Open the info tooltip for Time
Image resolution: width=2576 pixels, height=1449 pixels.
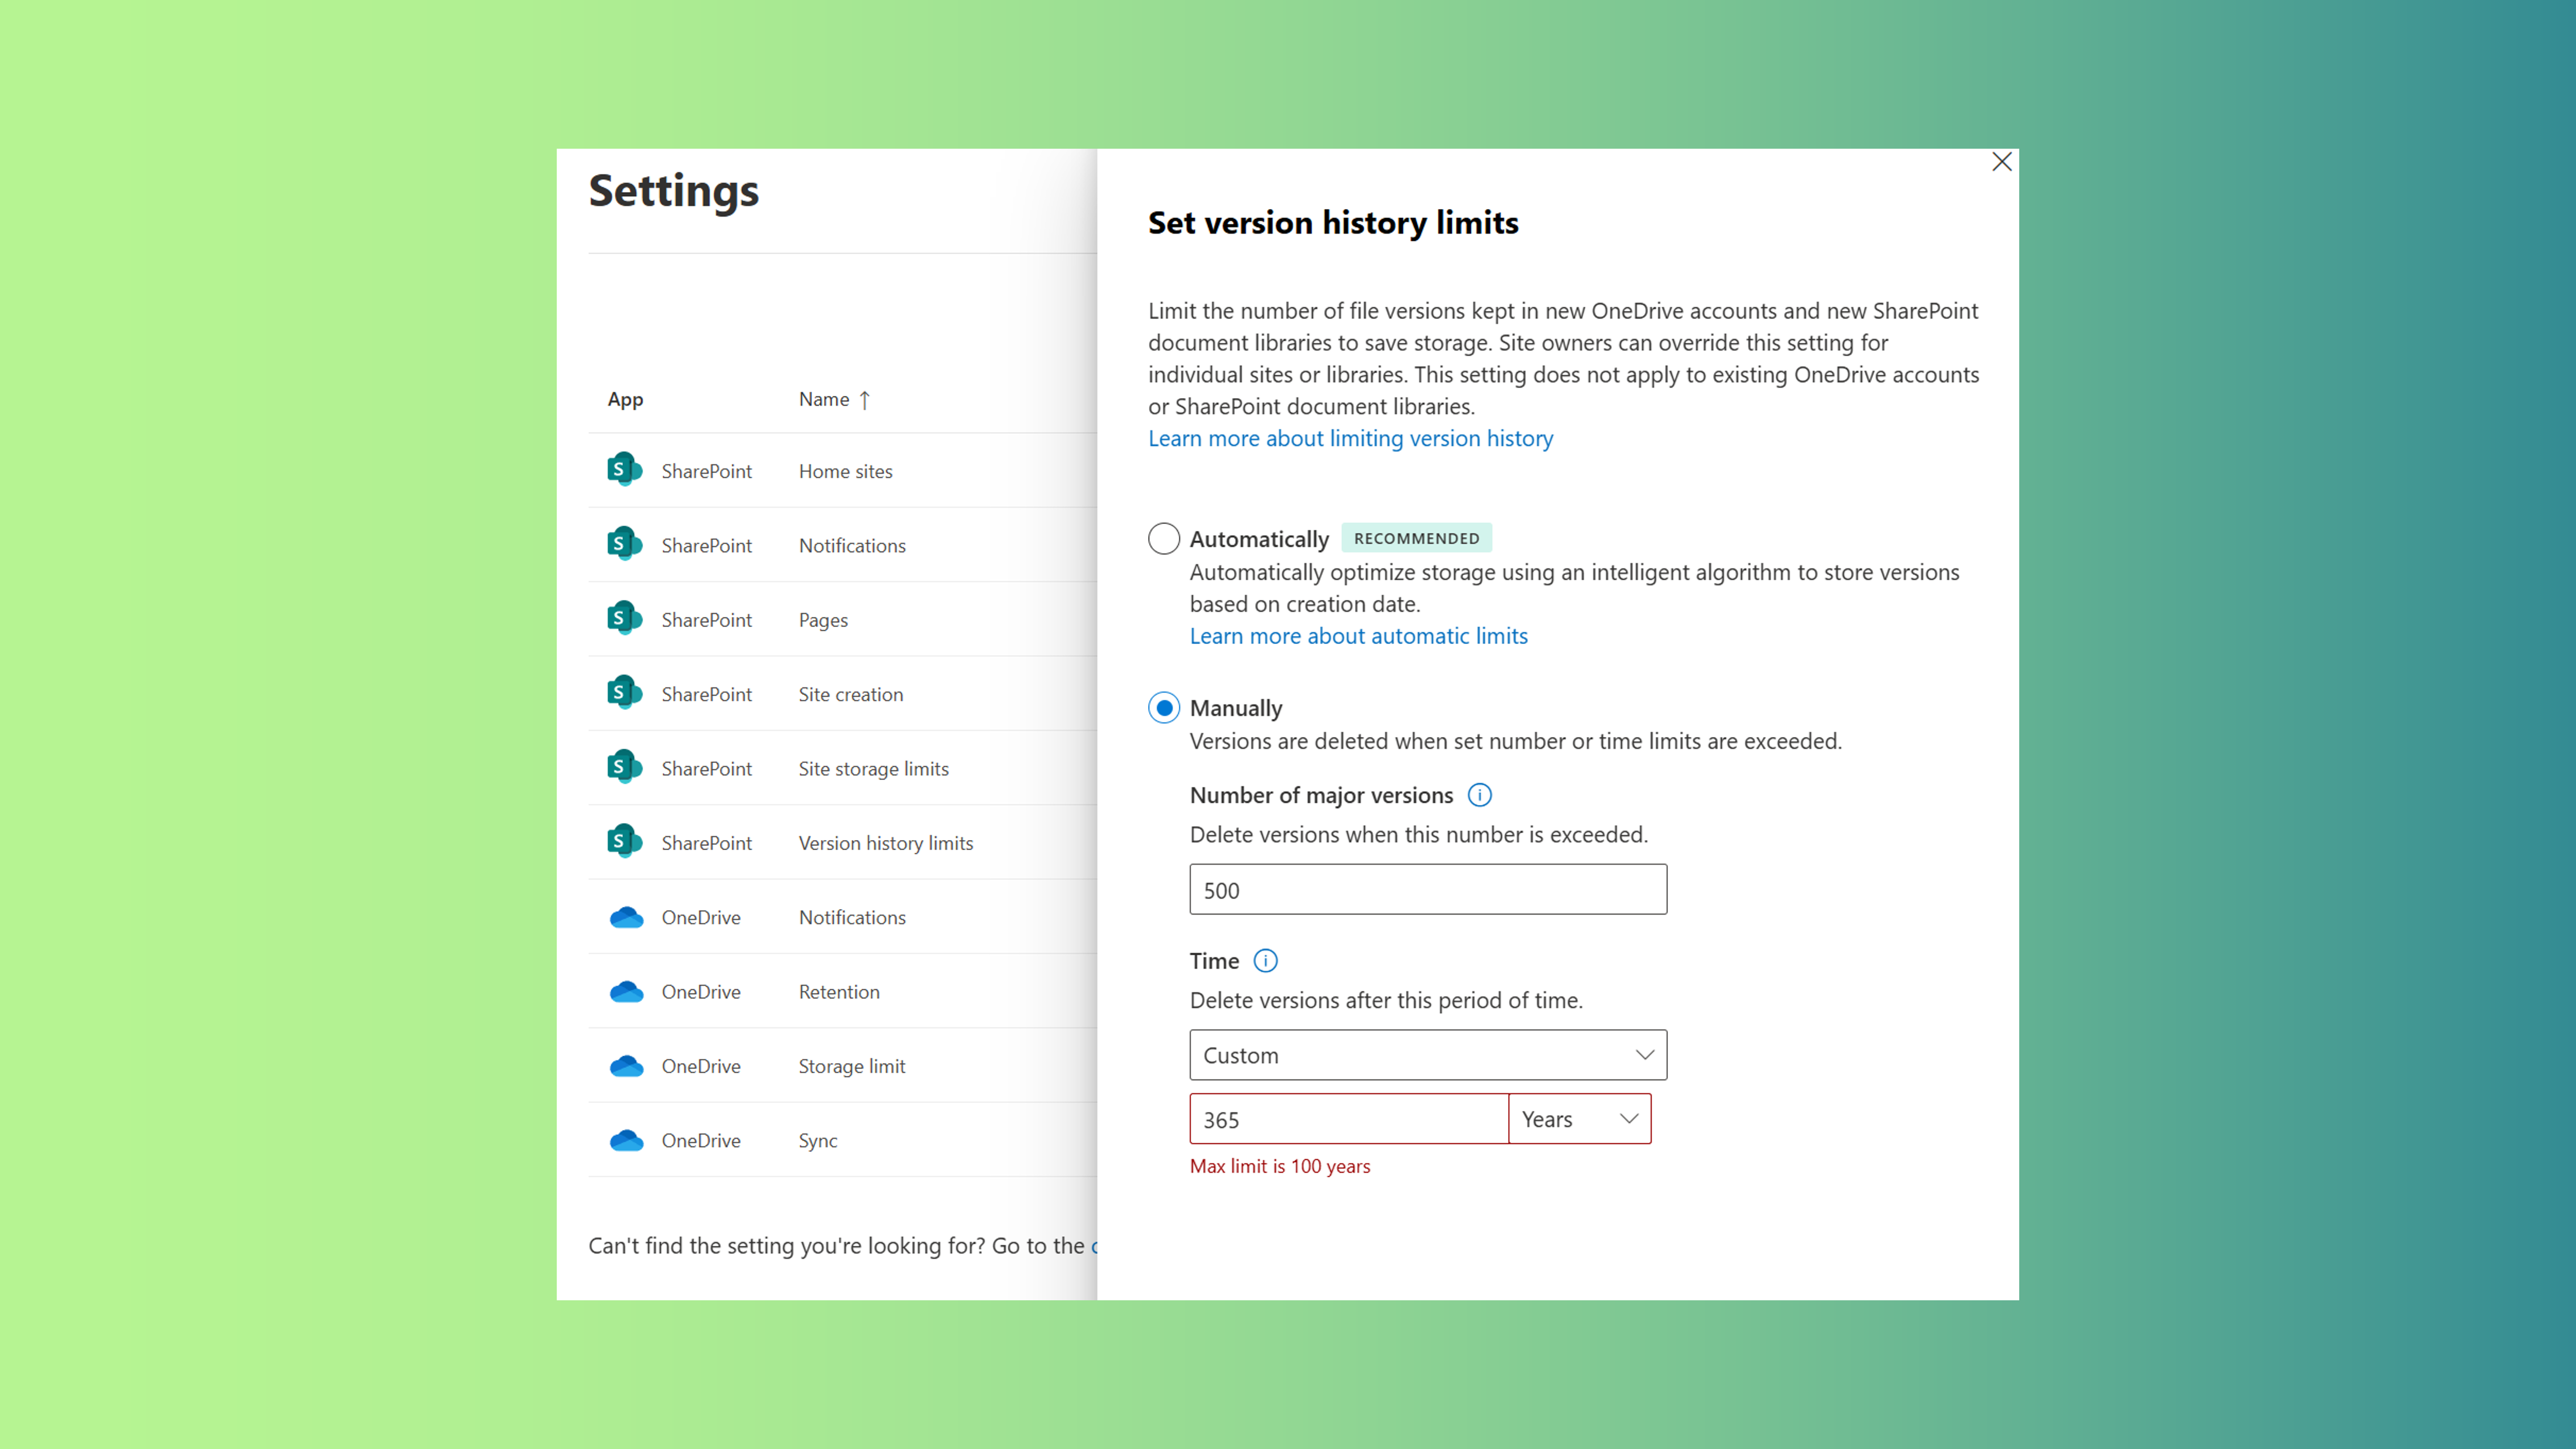tap(1265, 960)
